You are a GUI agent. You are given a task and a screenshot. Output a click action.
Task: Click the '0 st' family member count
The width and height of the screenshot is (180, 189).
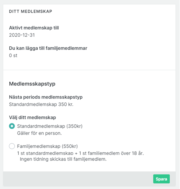(13, 55)
